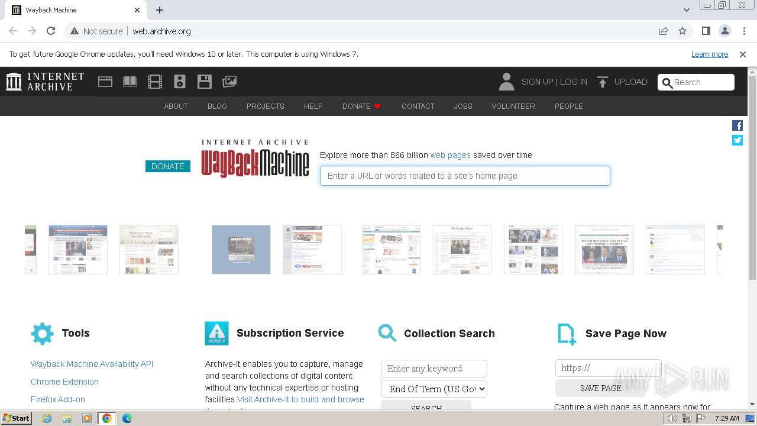This screenshot has width=757, height=426.
Task: Share page via Twitter icon
Action: click(x=737, y=140)
